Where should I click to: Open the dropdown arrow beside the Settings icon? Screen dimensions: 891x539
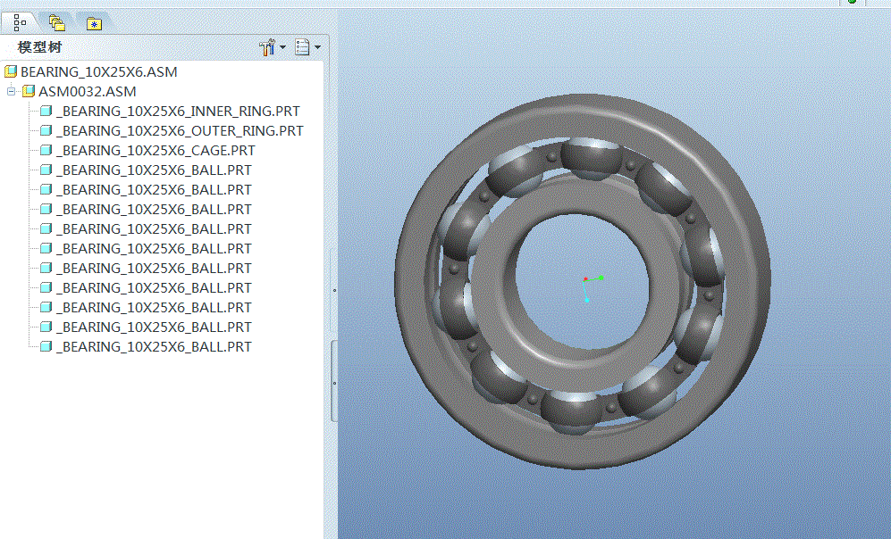[x=283, y=47]
